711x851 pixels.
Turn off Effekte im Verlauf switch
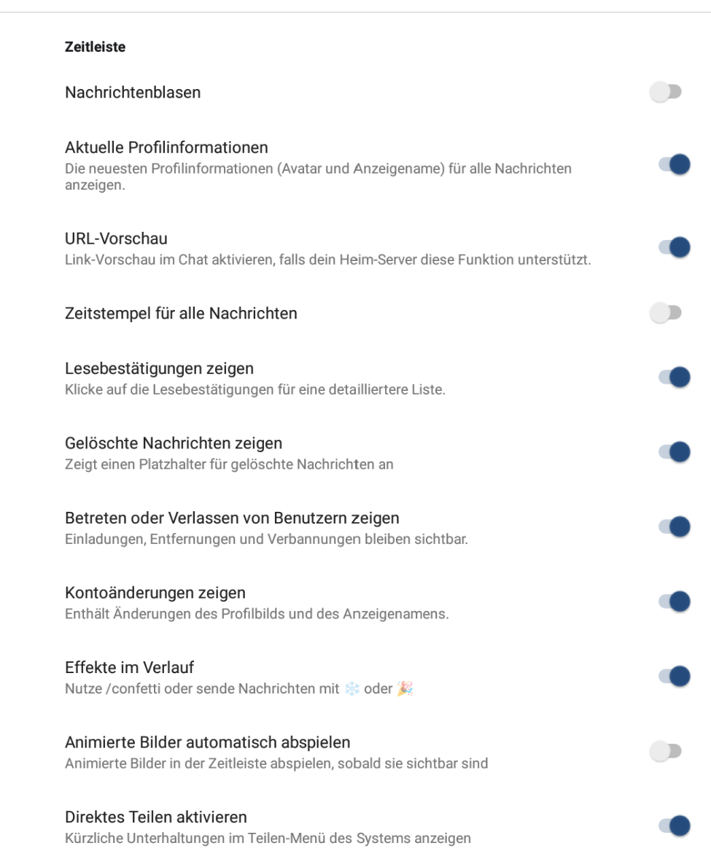coord(674,676)
